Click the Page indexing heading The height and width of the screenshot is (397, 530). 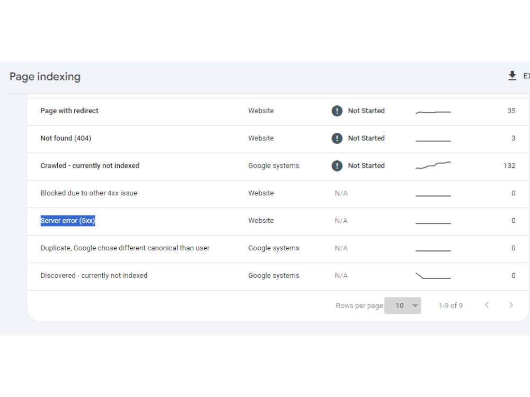pos(45,77)
